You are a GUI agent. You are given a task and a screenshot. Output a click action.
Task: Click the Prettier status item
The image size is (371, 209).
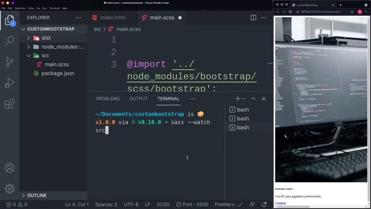tap(228, 204)
